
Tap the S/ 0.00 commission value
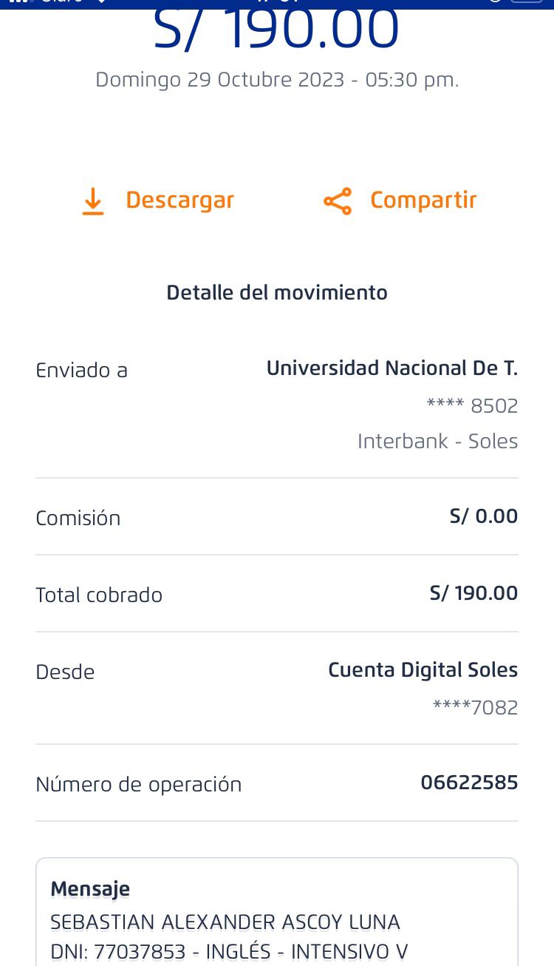[483, 516]
